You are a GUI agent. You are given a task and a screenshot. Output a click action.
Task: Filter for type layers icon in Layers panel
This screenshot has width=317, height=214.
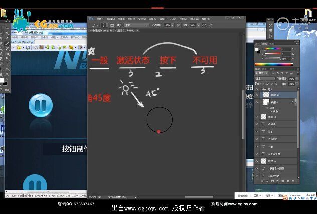coord(282,73)
